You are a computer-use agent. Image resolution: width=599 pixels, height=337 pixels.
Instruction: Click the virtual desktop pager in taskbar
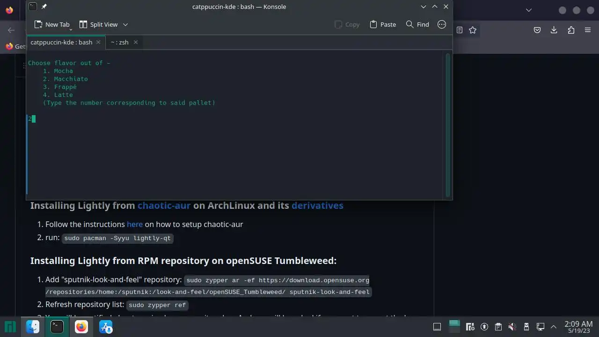(x=454, y=326)
